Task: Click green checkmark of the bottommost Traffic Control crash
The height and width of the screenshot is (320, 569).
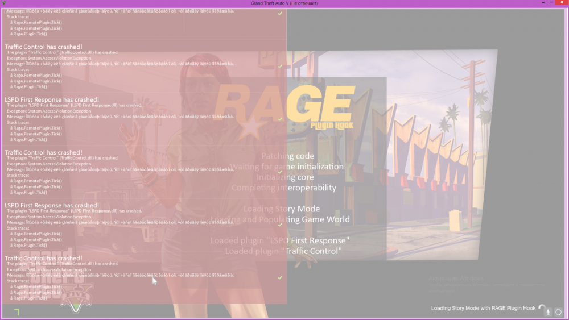Action: 280,277
